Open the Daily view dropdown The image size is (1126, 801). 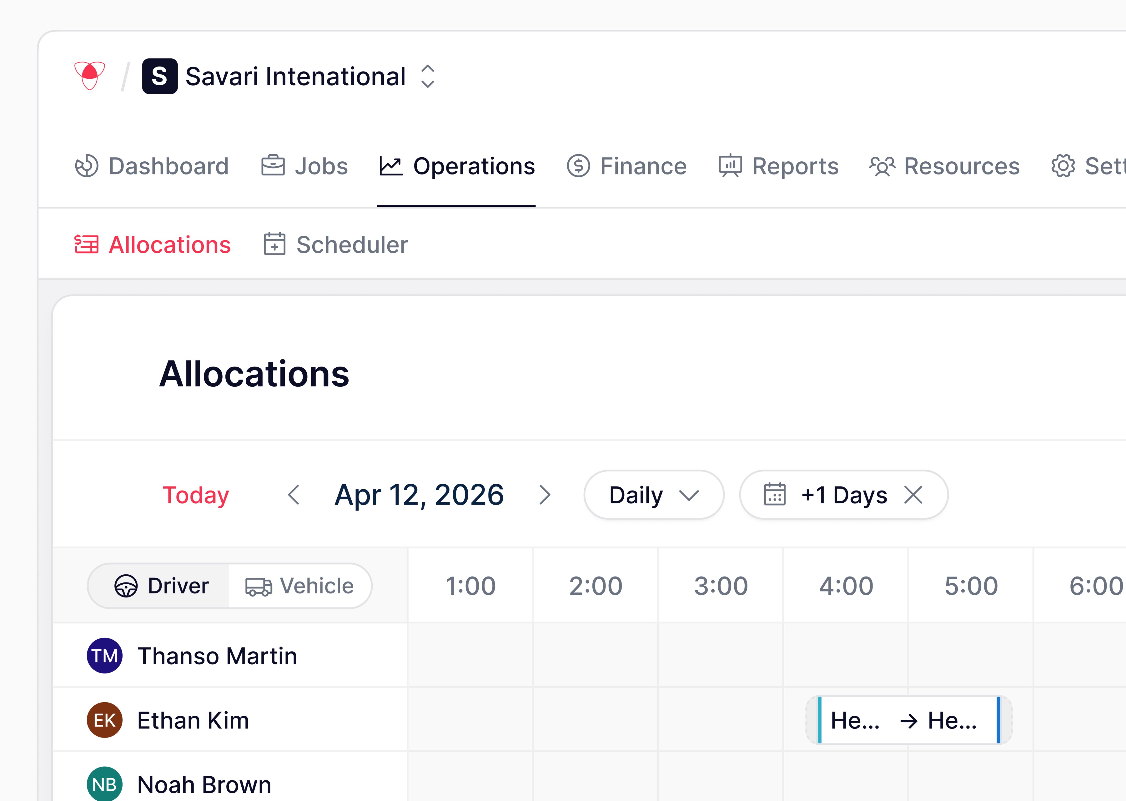pos(654,495)
